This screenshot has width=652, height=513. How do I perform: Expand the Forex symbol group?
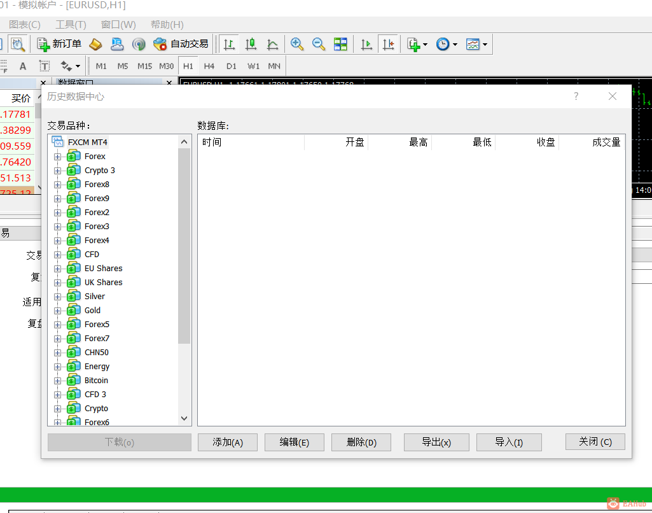pos(57,157)
